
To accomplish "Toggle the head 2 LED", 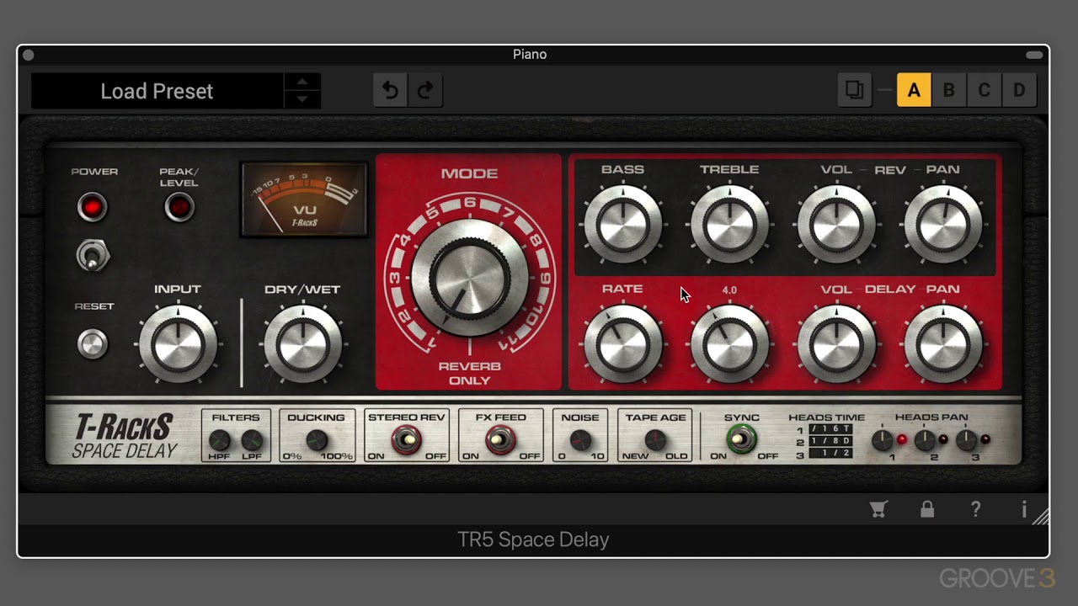I will coord(943,439).
